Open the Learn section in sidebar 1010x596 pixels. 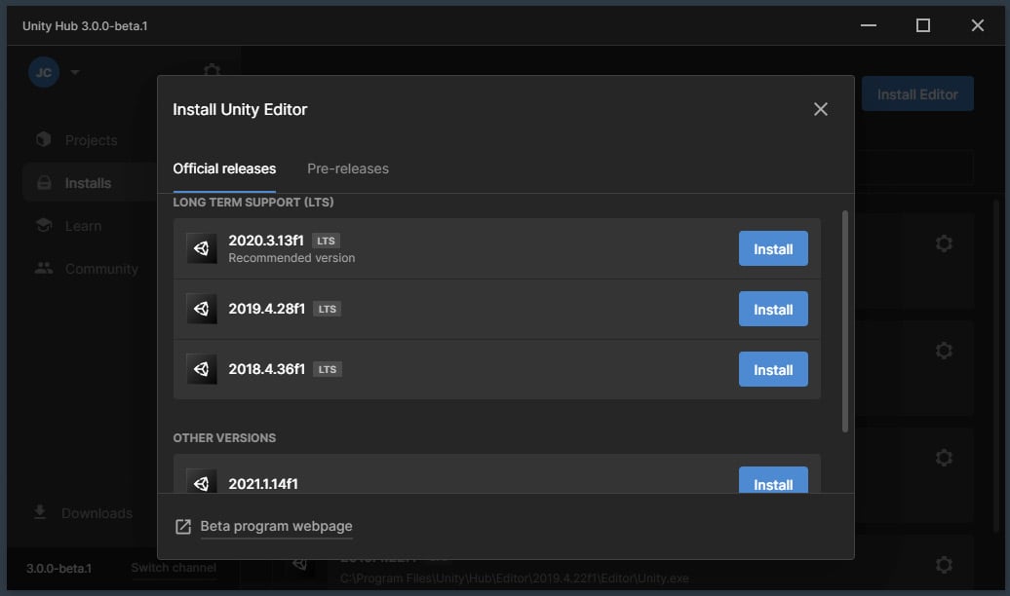(83, 226)
